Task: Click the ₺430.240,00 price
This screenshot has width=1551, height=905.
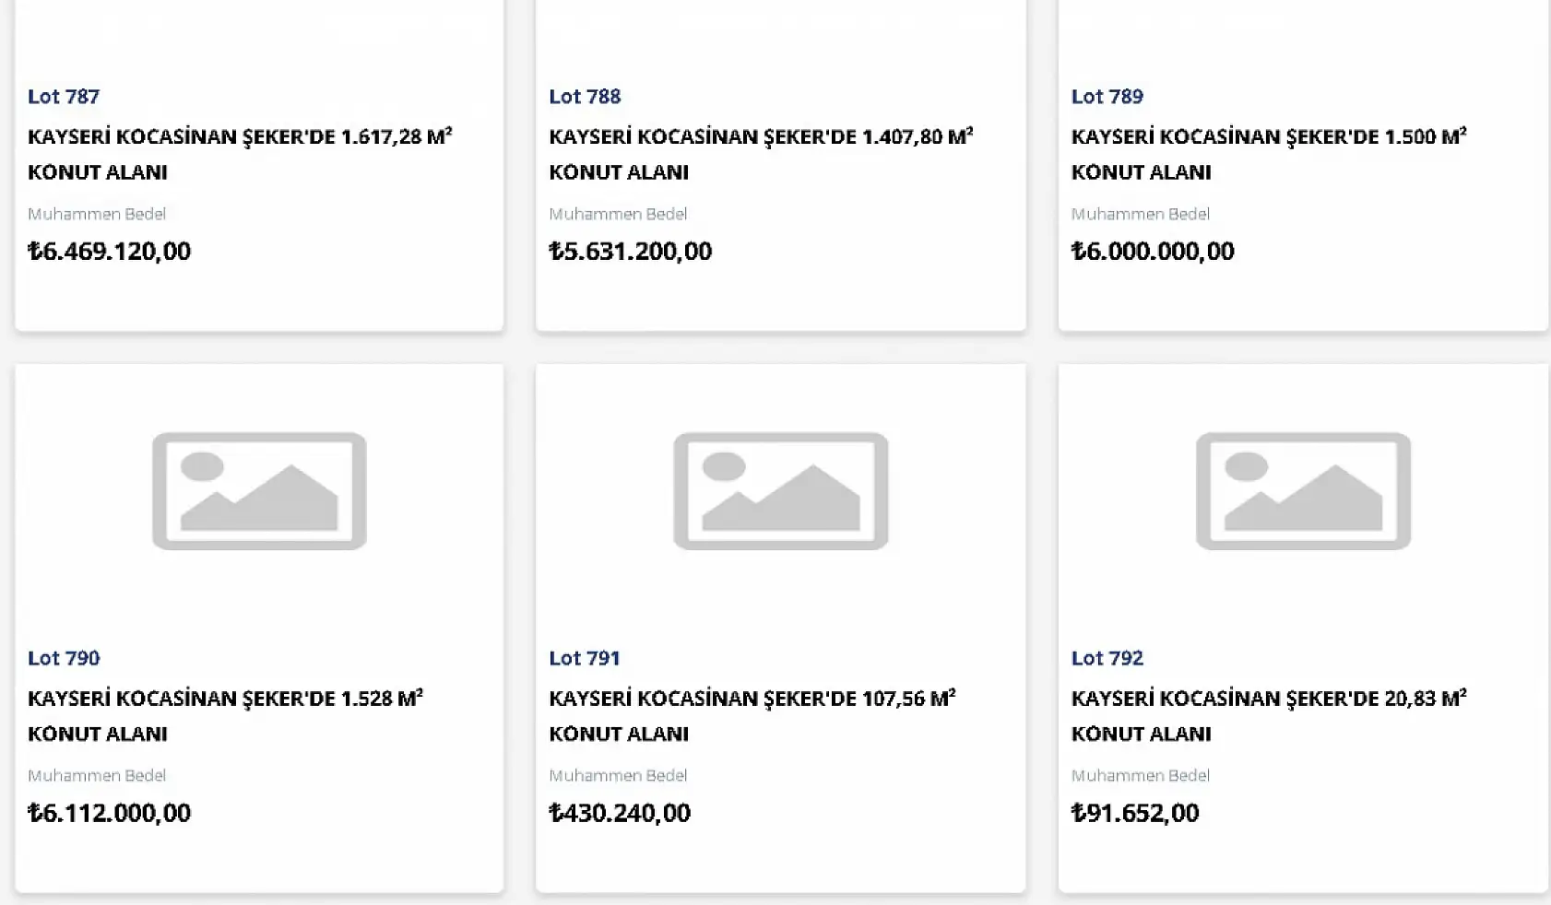Action: coord(619,813)
